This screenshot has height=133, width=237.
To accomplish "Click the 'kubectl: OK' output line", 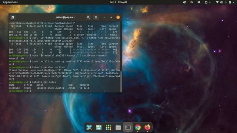I will (16, 58).
